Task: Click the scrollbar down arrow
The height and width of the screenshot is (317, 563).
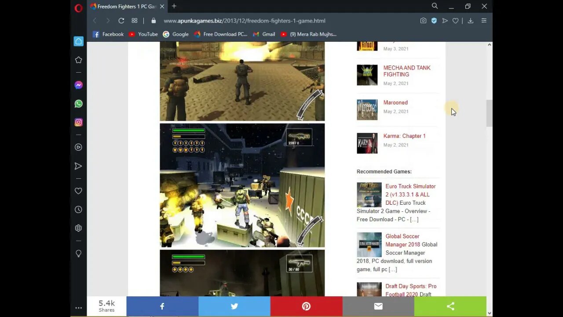Action: point(489,313)
